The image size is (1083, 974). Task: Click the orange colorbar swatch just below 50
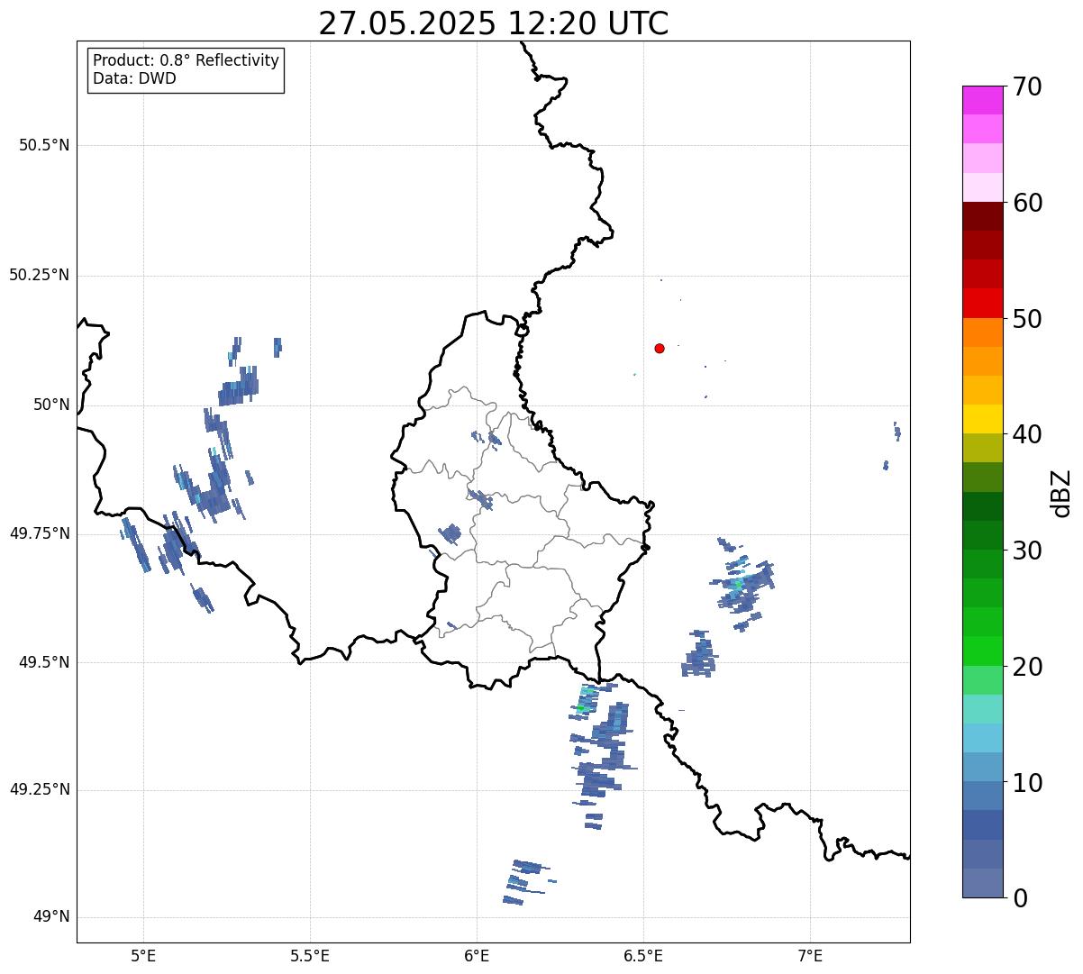click(982, 332)
